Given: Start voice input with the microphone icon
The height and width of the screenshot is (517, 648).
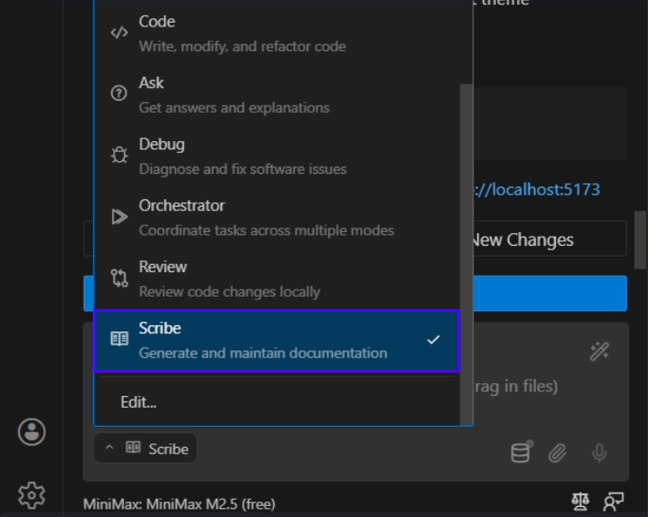Looking at the screenshot, I should [599, 452].
